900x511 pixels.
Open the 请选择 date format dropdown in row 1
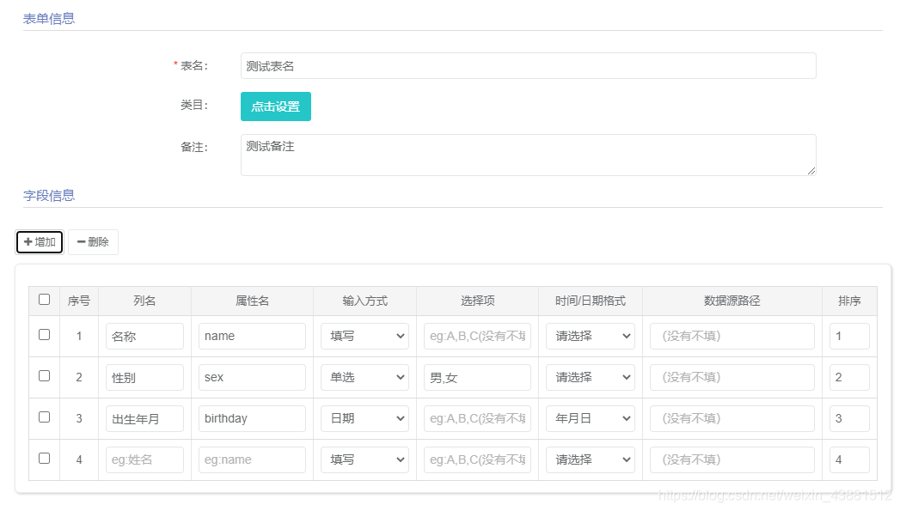[590, 336]
